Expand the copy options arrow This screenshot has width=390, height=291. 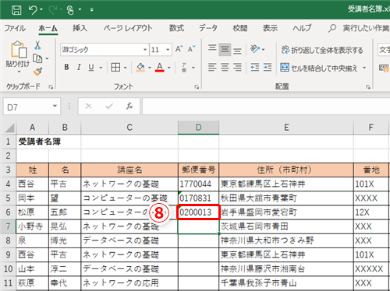coord(47,58)
